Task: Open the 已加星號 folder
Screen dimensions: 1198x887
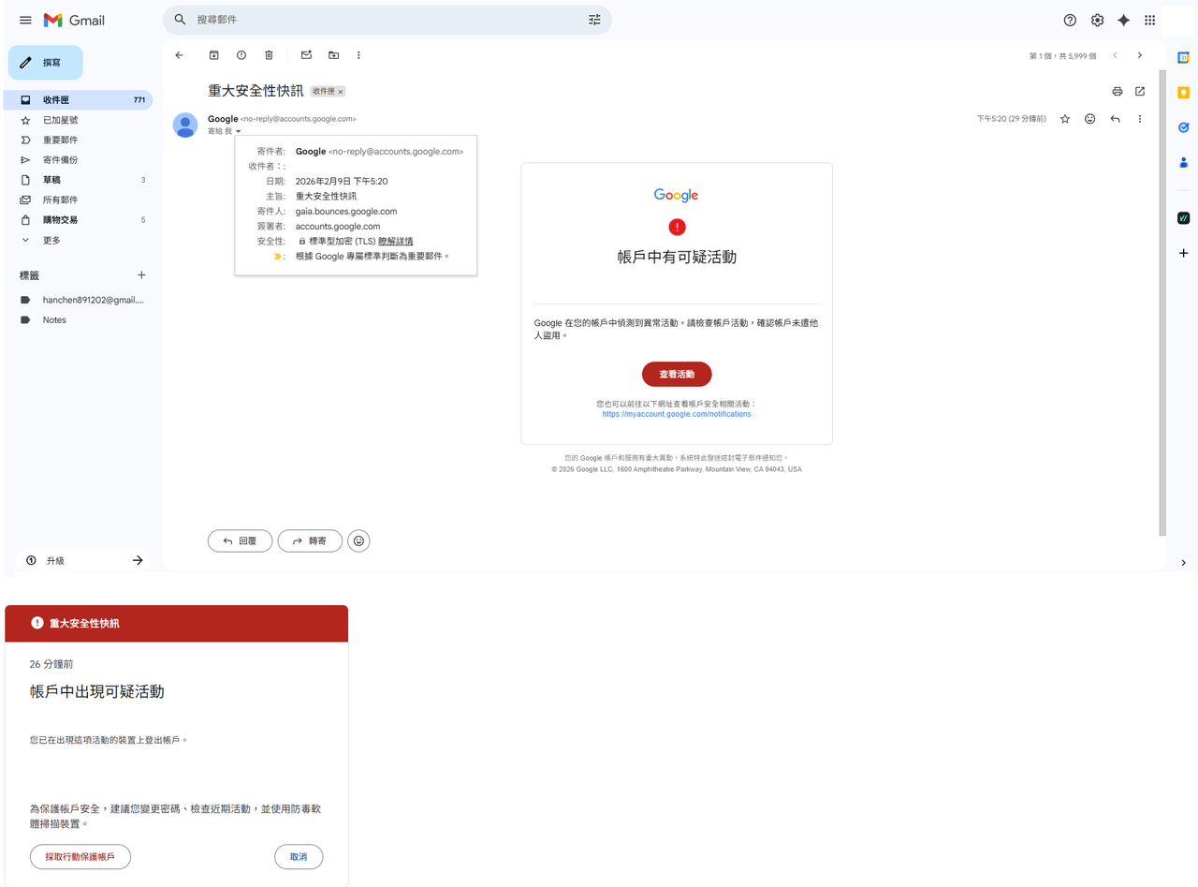Action: 78,120
